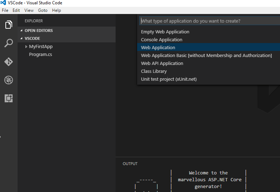Choose Console Application

tap(209, 39)
